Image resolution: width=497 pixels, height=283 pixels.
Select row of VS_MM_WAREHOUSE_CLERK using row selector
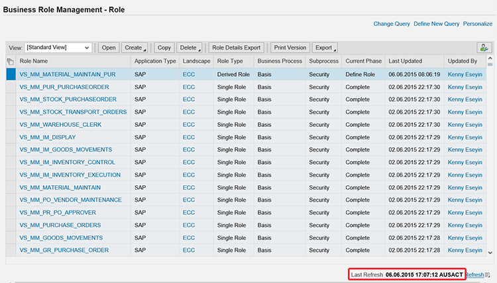click(10, 124)
